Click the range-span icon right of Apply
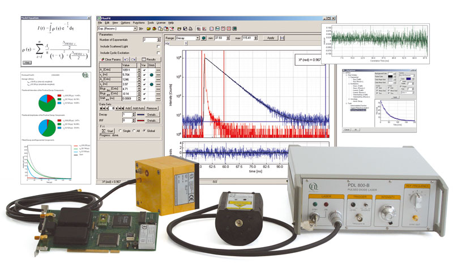This screenshot has width=453, height=263. pyautogui.click(x=282, y=38)
